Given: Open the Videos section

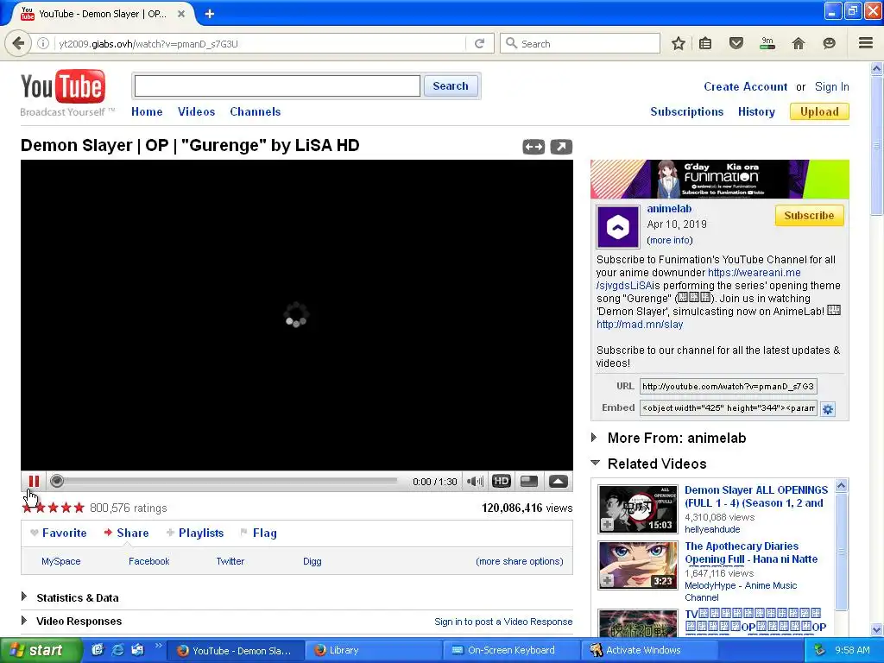Looking at the screenshot, I should coord(196,111).
